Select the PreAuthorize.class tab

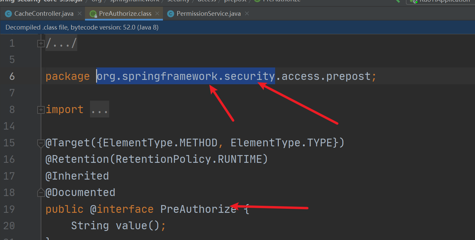click(x=125, y=14)
